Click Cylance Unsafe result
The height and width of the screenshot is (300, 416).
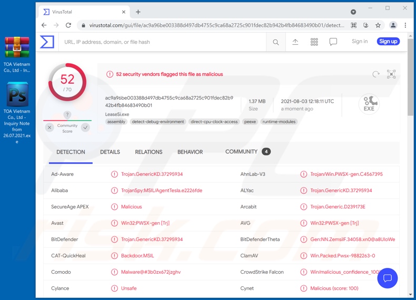pos(128,288)
